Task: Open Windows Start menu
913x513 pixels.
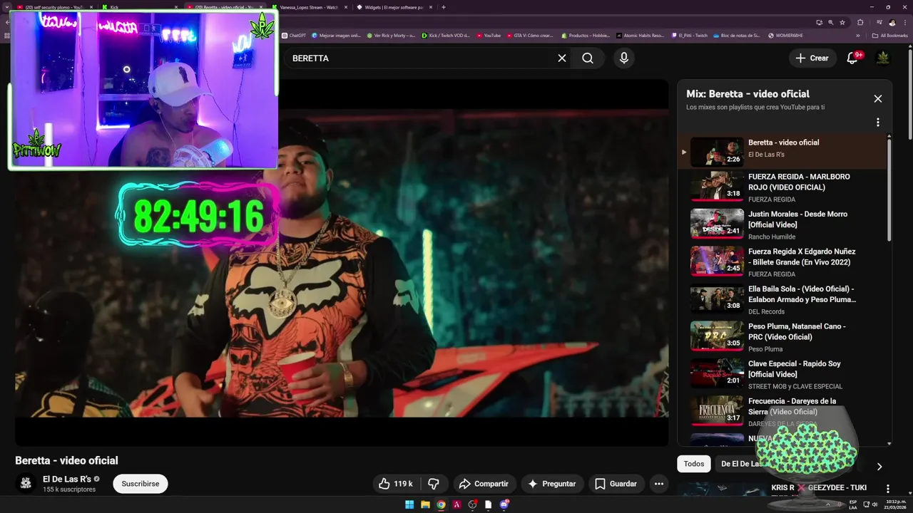Action: click(x=409, y=504)
